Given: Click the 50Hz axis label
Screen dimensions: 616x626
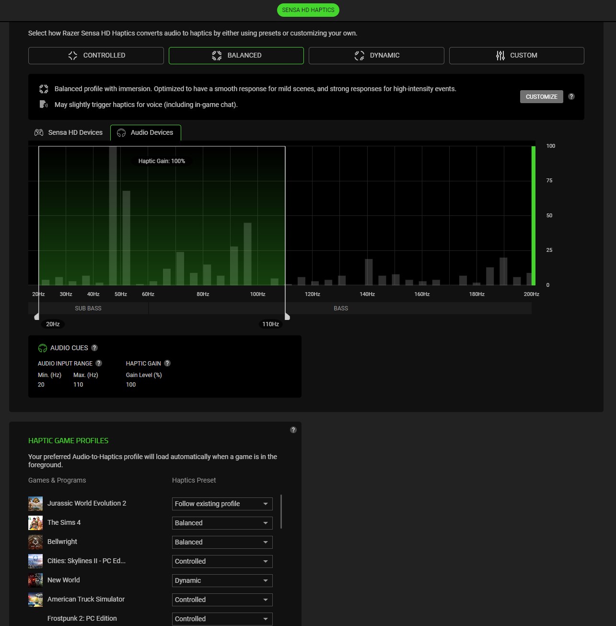Looking at the screenshot, I should click(x=121, y=294).
